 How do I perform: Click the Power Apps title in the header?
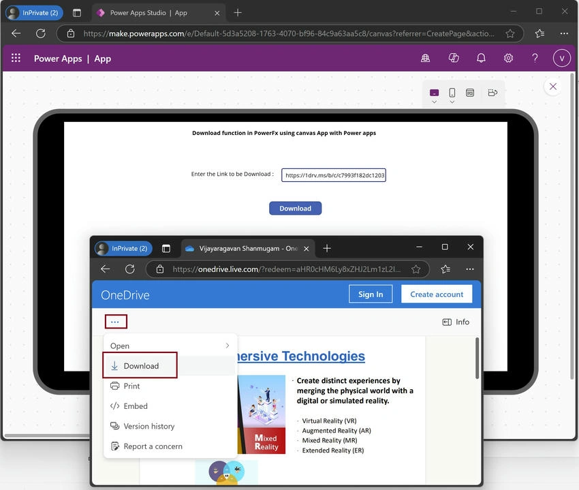pyautogui.click(x=58, y=59)
